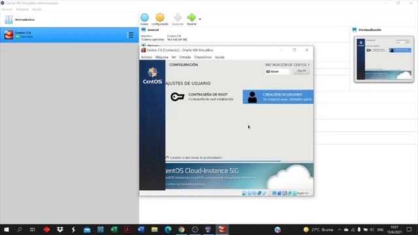Select the Centos-7.8 machine in the list

coord(69,35)
